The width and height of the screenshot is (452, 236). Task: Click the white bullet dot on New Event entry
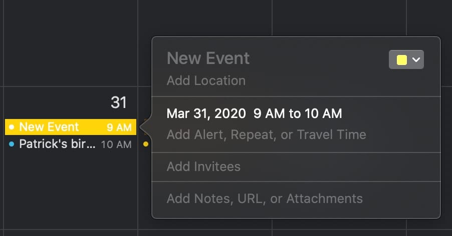click(x=12, y=127)
